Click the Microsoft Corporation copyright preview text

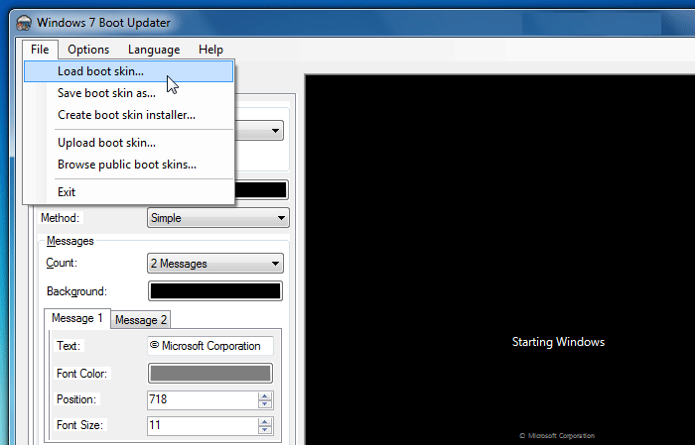[557, 436]
